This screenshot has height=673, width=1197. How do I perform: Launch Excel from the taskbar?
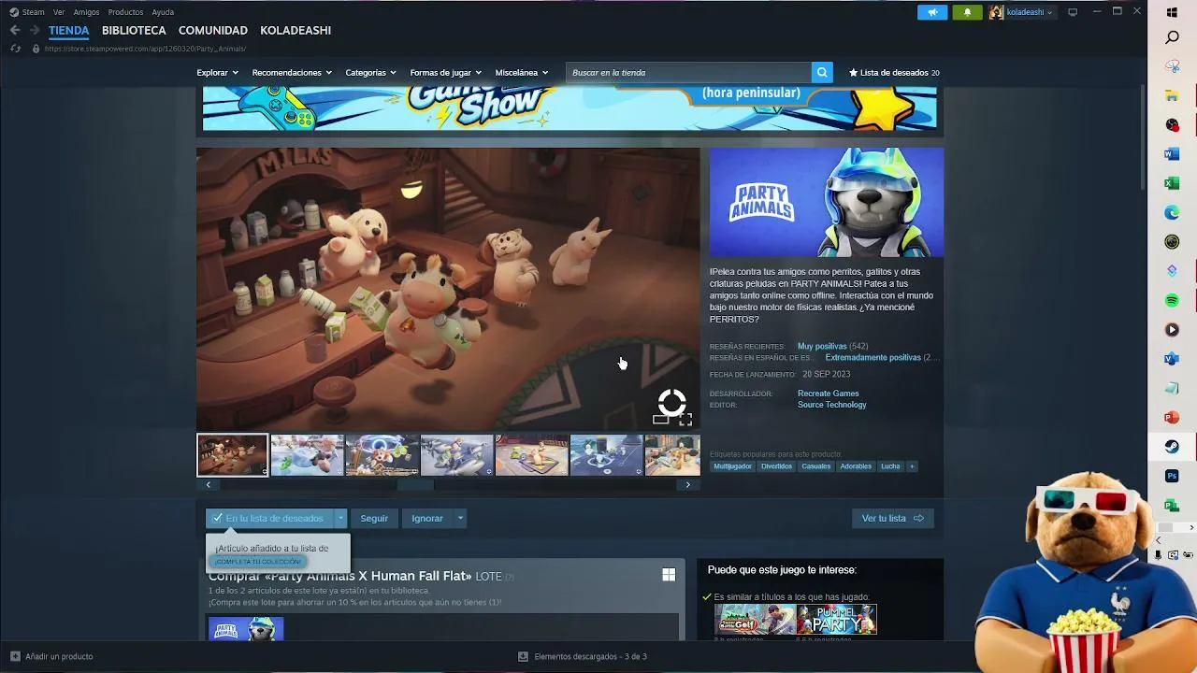tap(1172, 183)
